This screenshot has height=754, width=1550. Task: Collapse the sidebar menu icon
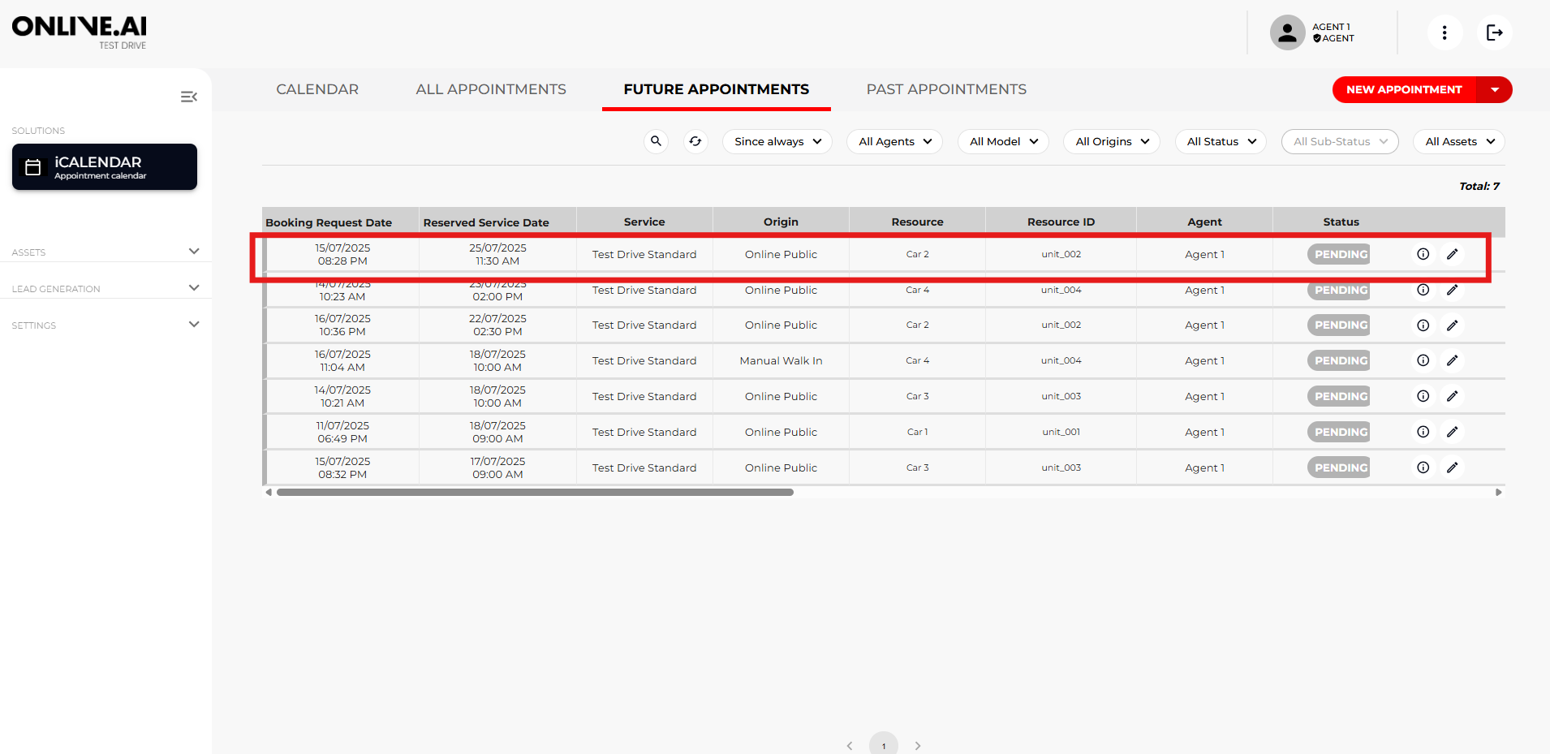tap(188, 97)
